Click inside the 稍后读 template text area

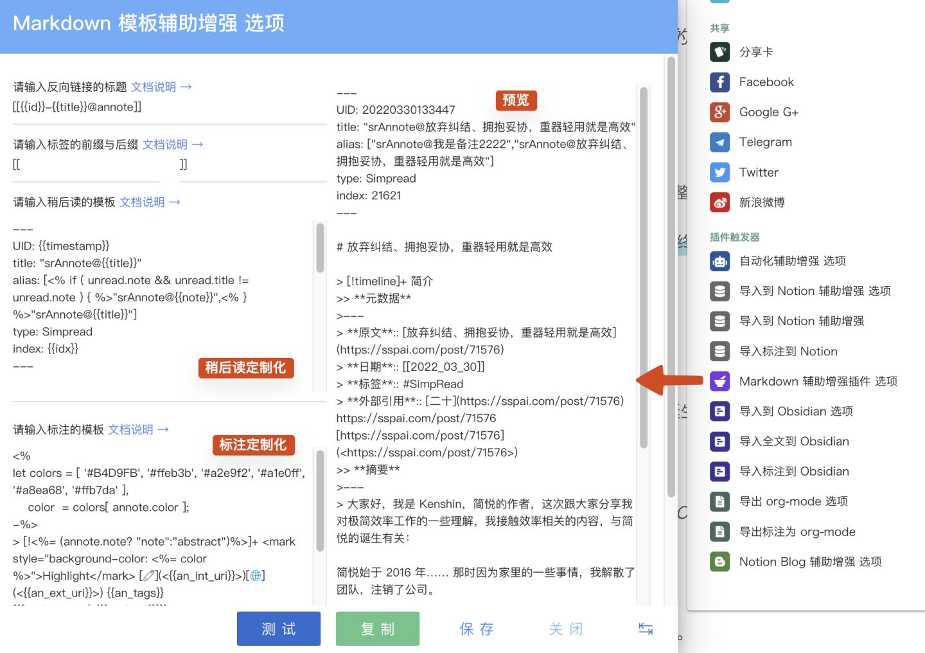163,306
